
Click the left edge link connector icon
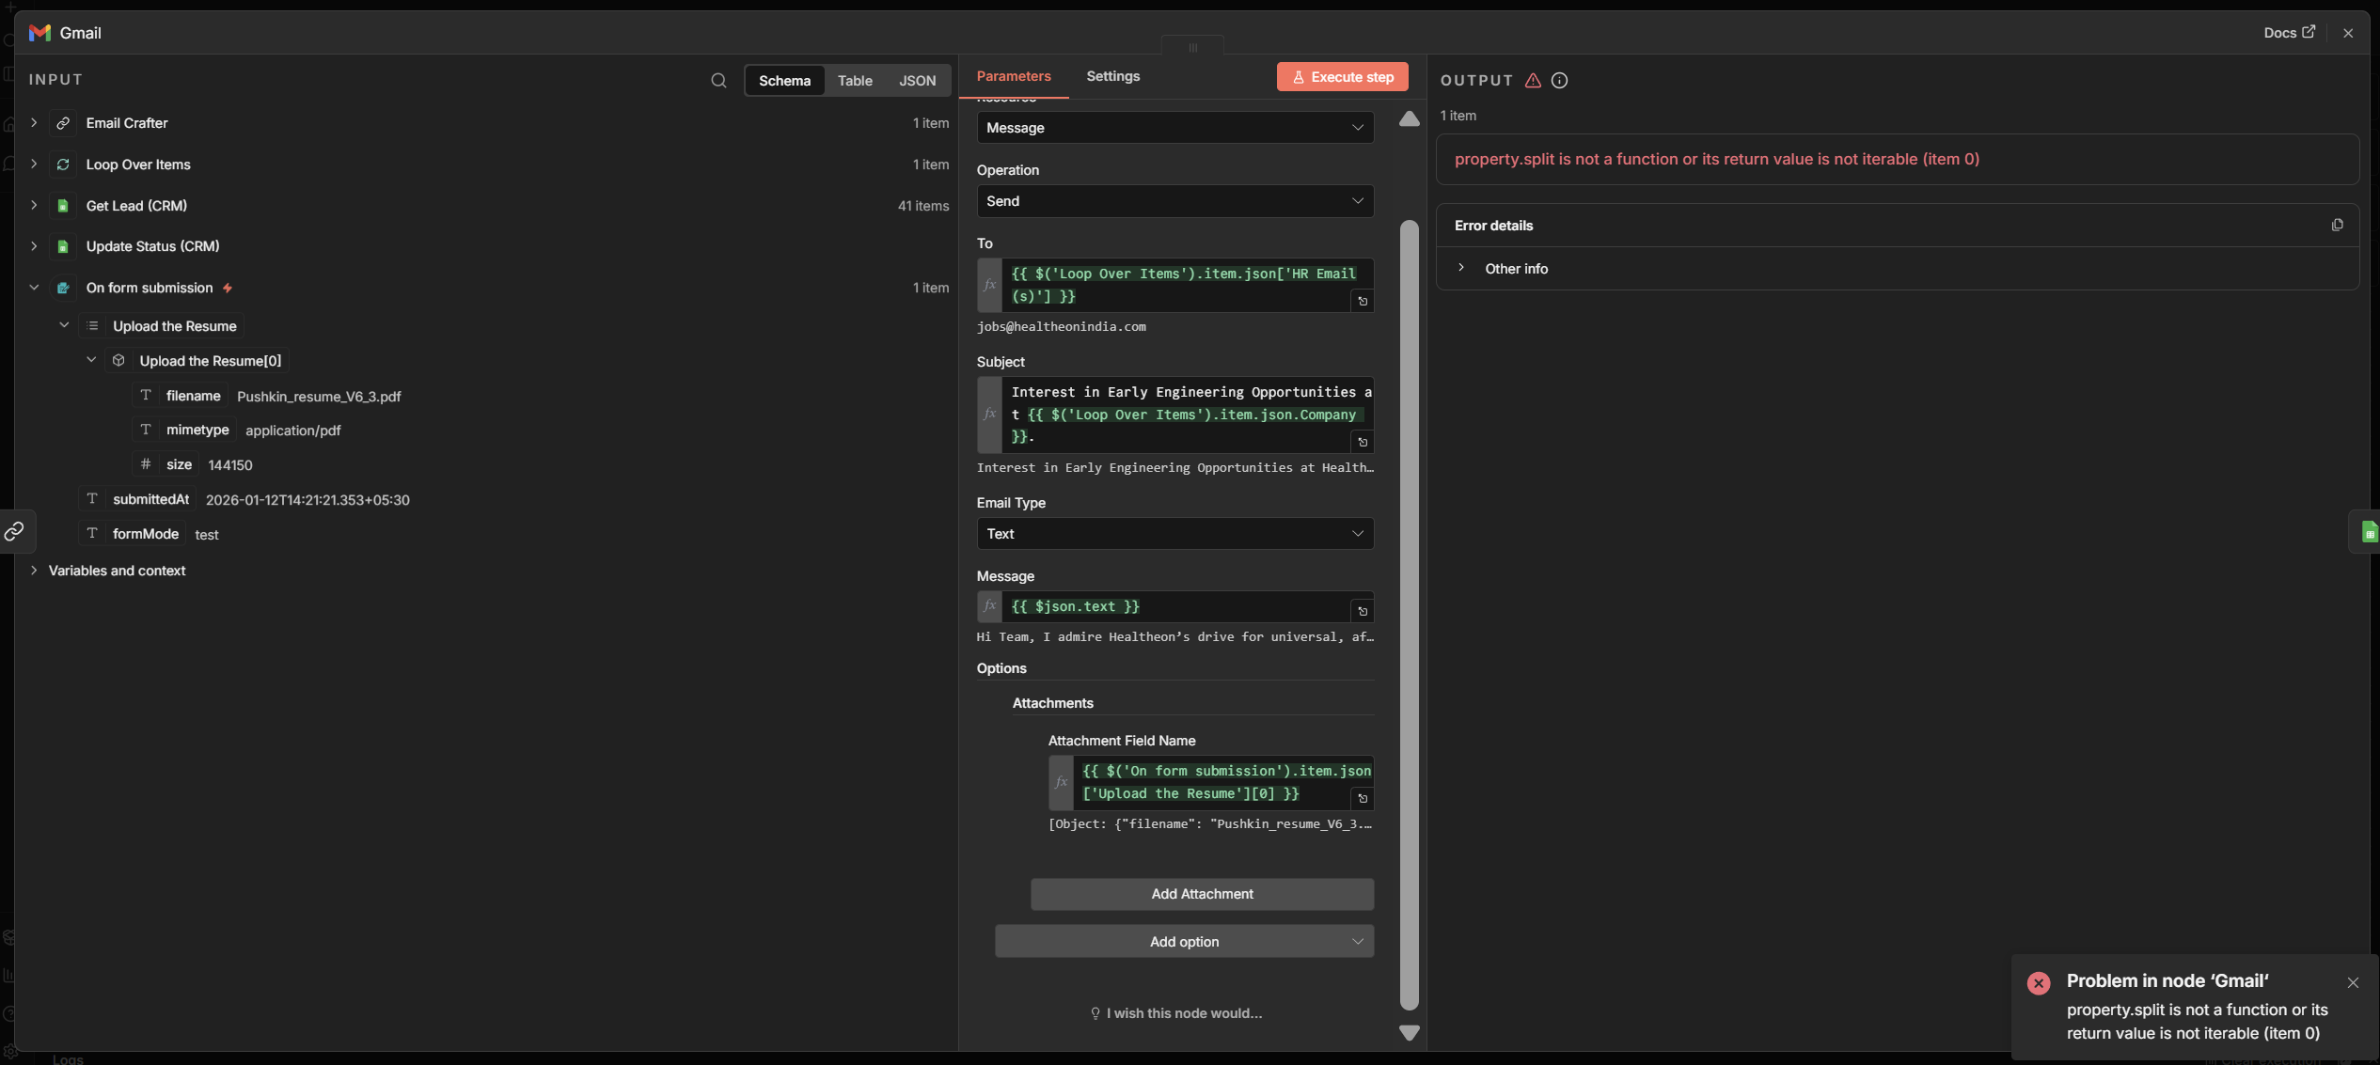(14, 532)
